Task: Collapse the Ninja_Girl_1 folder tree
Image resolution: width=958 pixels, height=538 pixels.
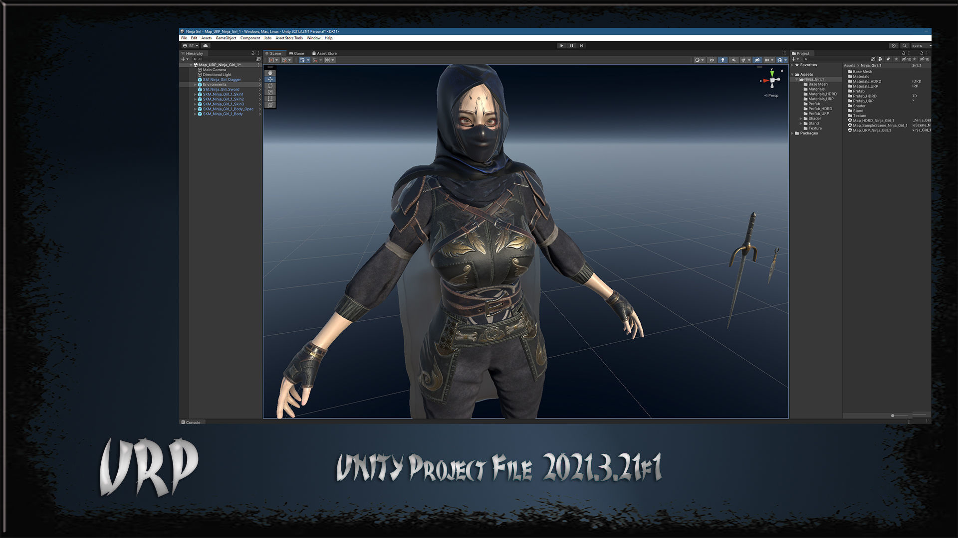Action: coord(797,79)
